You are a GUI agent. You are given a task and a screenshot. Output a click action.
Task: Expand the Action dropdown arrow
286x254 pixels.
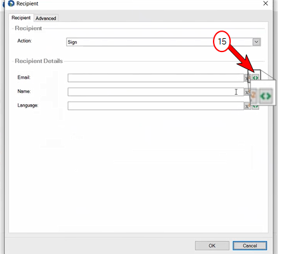(x=256, y=42)
